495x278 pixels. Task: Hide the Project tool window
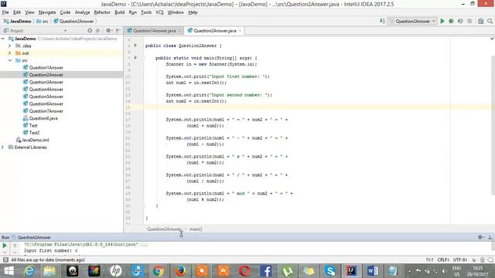[x=118, y=31]
